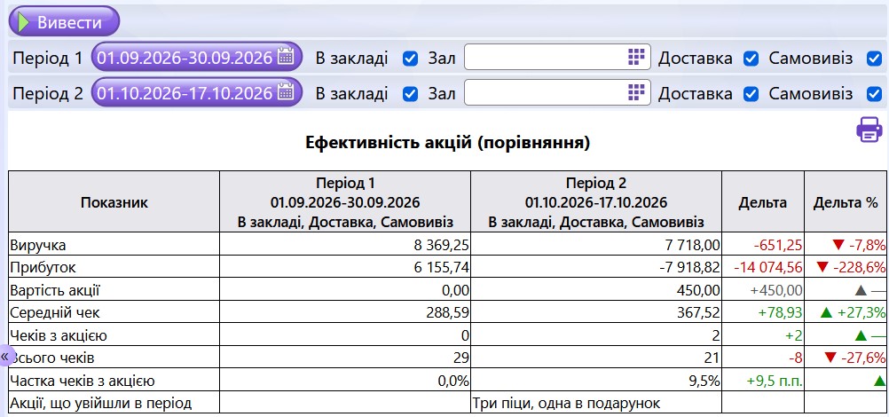Open the Зал grid selector for Період 1

pos(637,56)
